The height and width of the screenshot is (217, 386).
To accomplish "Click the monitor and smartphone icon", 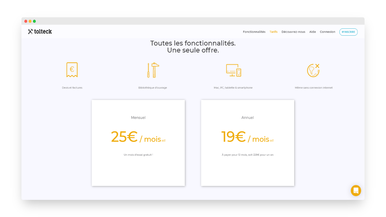I will [x=233, y=70].
